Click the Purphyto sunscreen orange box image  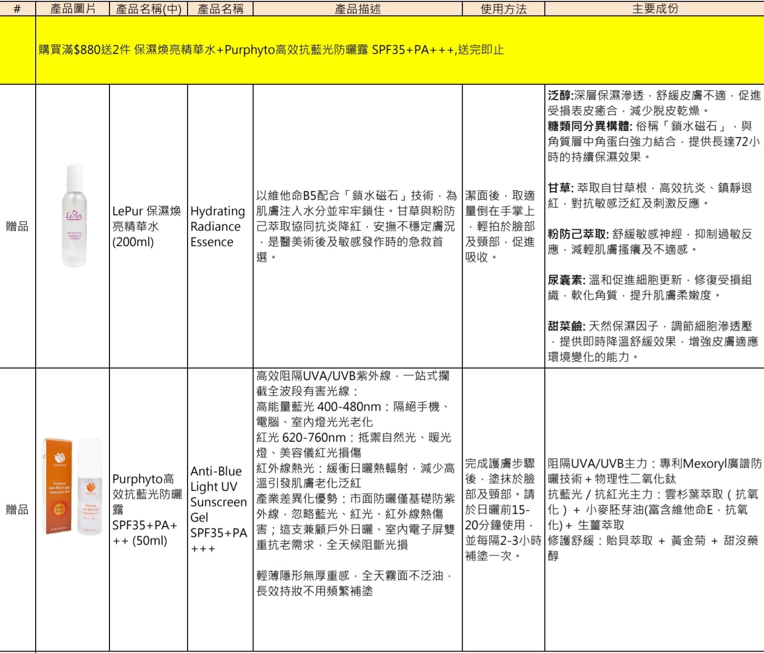click(x=57, y=486)
